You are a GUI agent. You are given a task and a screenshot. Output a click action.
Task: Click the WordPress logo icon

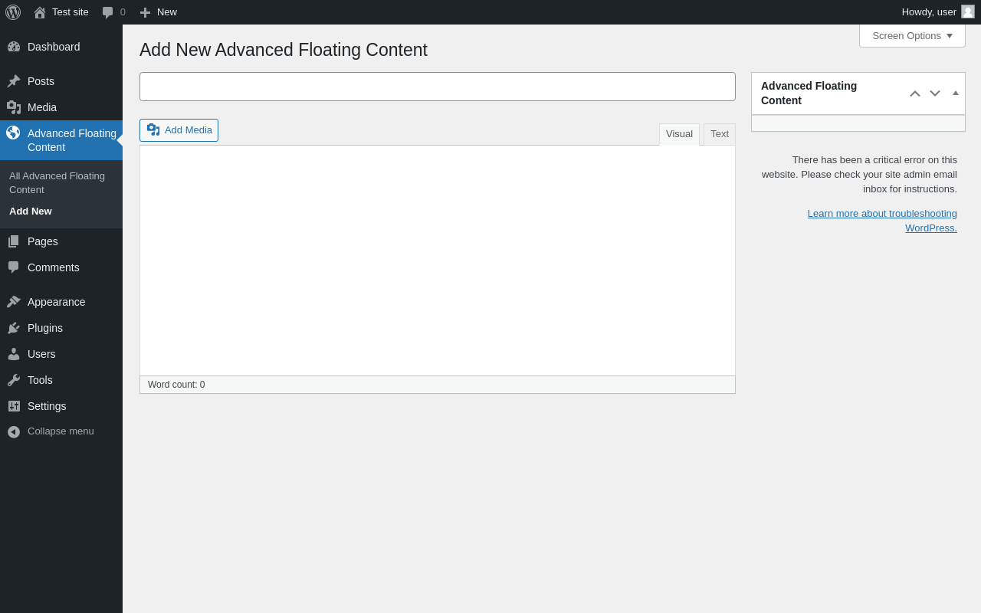pyautogui.click(x=13, y=12)
